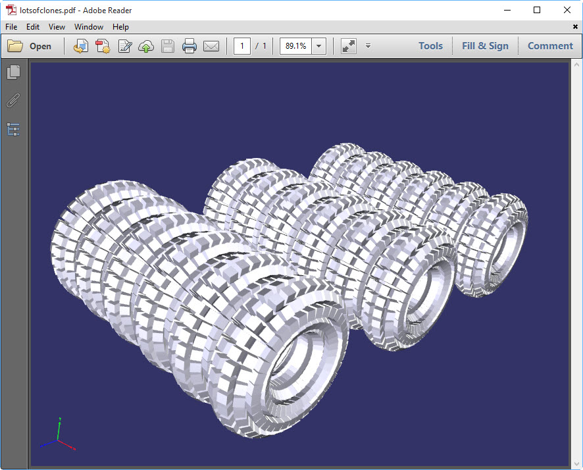Open the Edit menu

pyautogui.click(x=33, y=27)
